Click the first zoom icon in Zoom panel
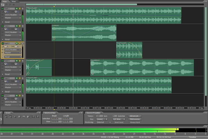 click(6, 117)
